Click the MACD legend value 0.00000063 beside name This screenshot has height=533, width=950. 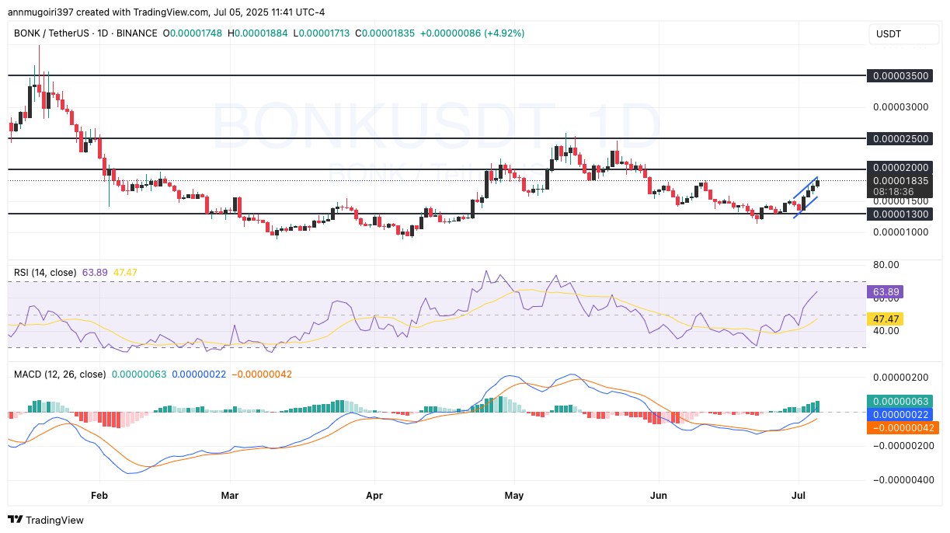[140, 374]
